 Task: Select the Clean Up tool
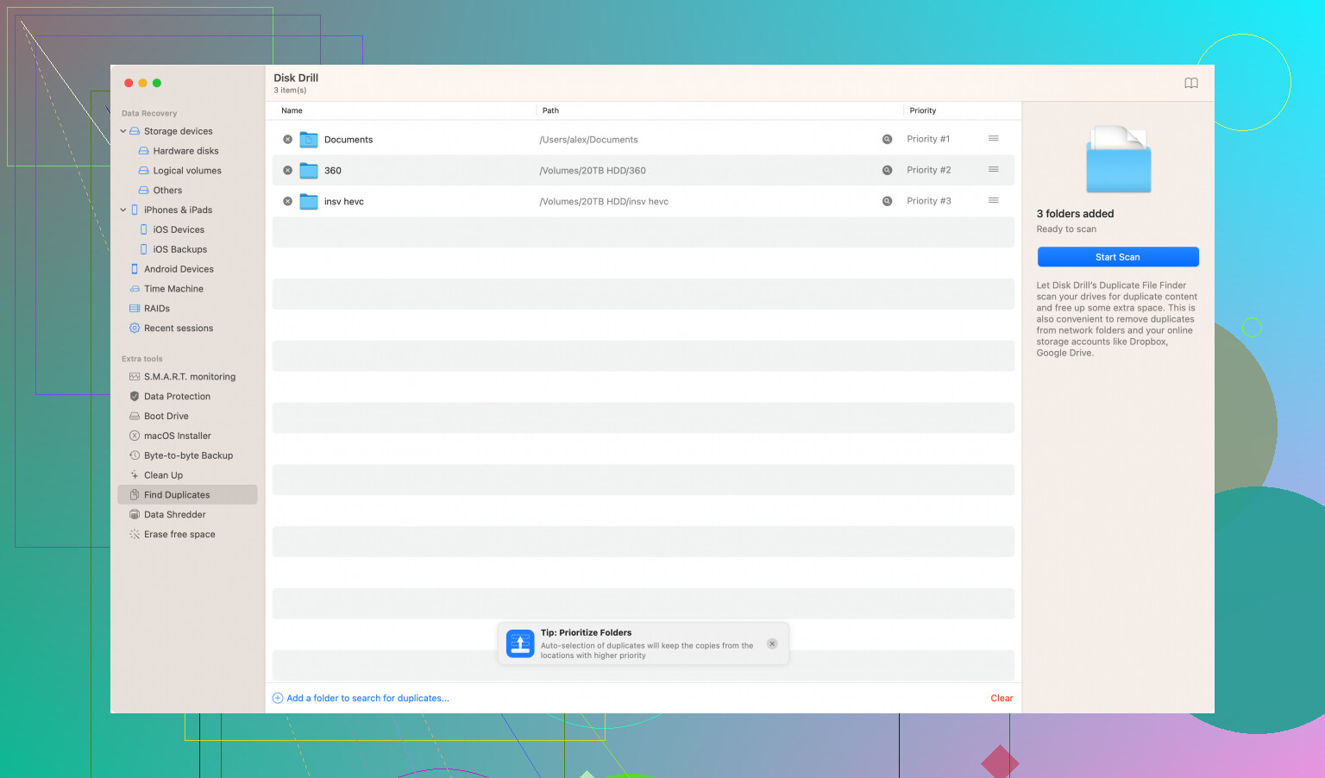tap(163, 475)
